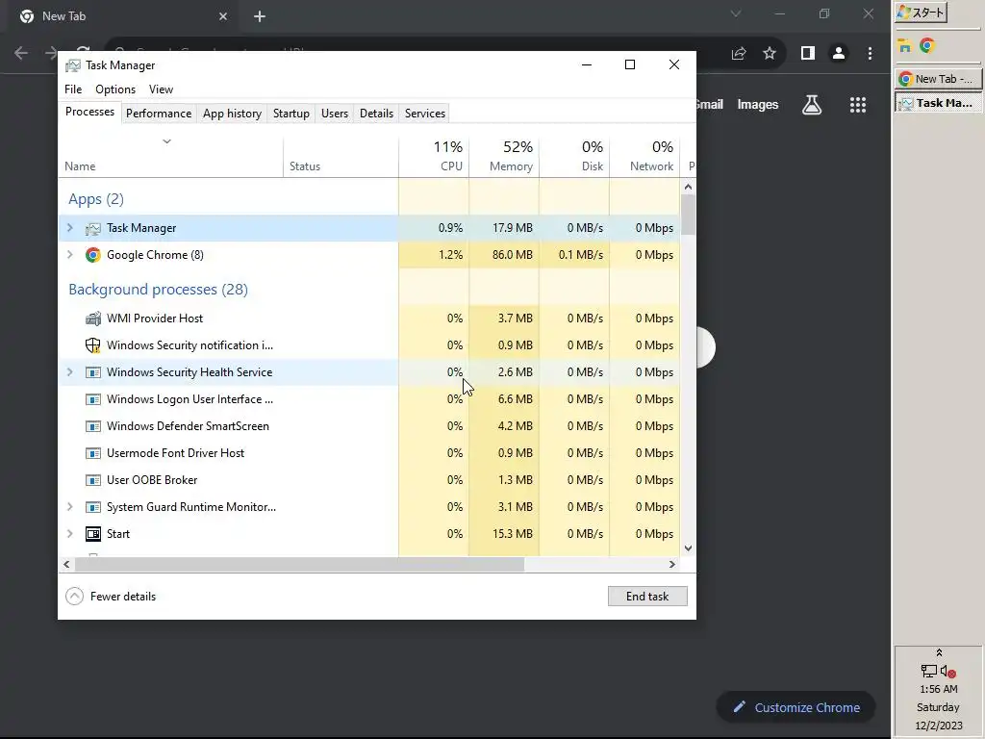The image size is (985, 739).
Task: Click the Background processes (28) group header
Action: point(159,290)
